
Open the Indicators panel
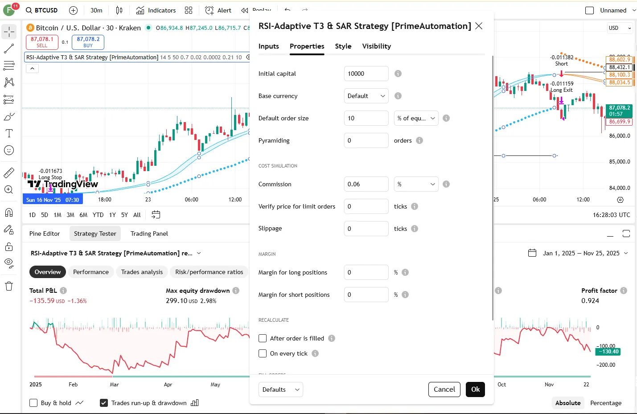[x=156, y=10]
